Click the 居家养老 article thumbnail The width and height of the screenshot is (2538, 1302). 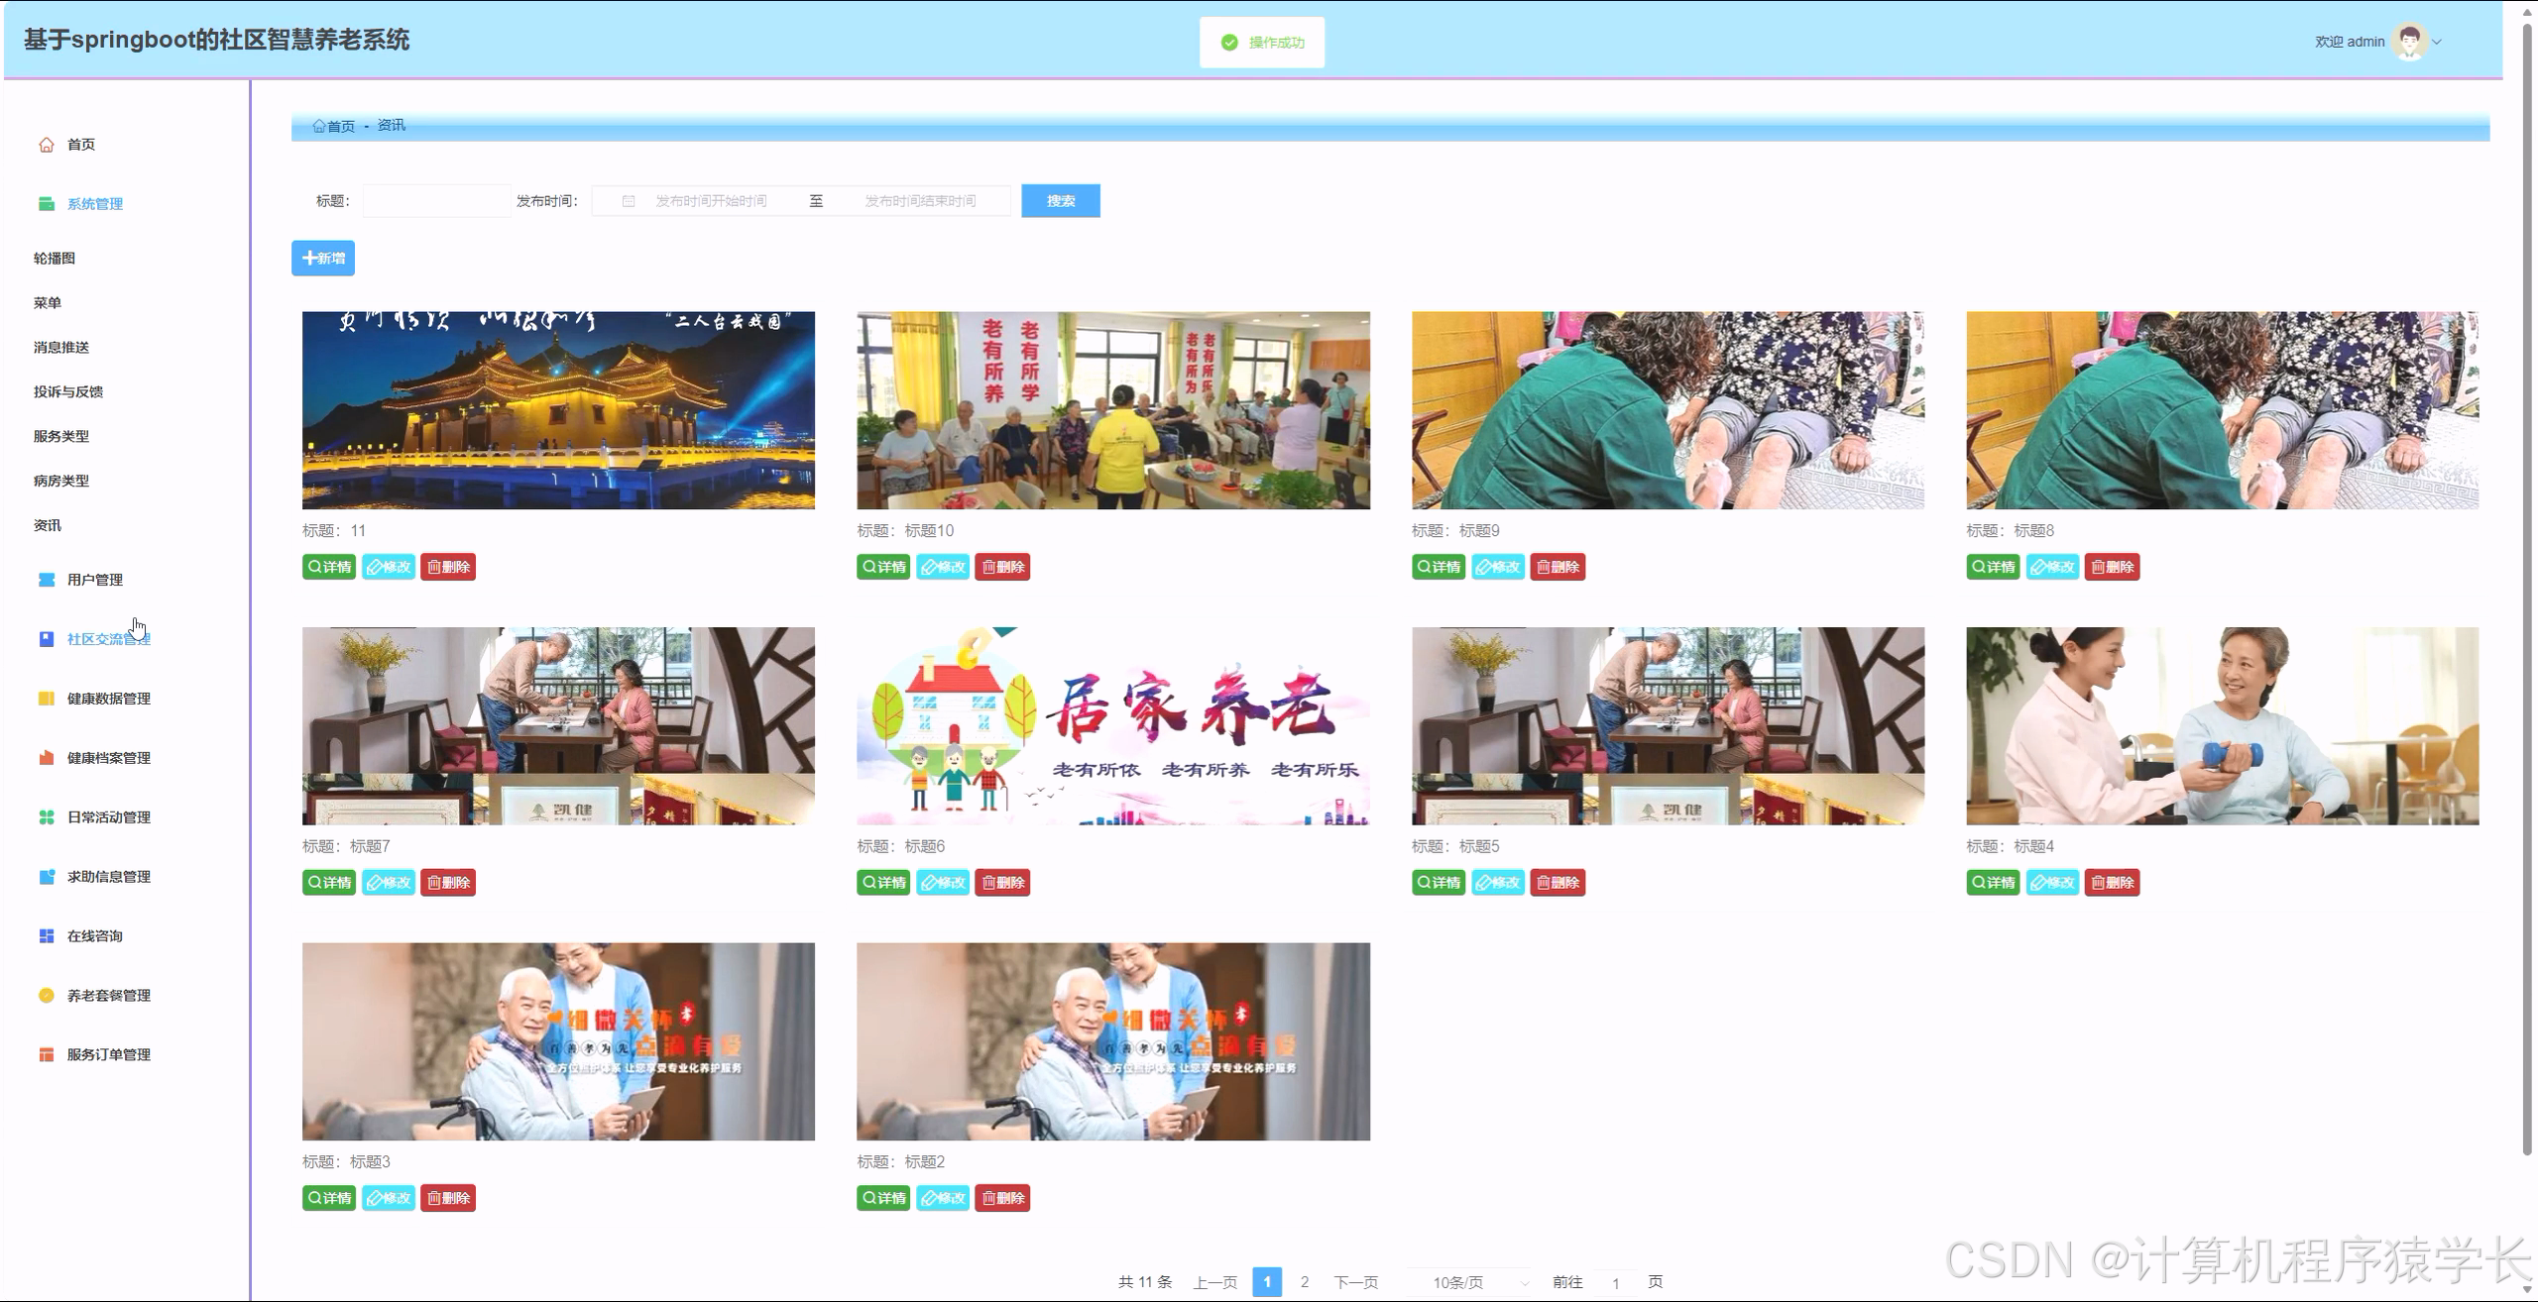1112,725
